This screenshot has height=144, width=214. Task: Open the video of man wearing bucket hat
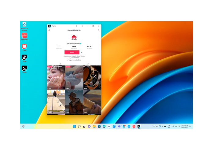[x=74, y=102]
